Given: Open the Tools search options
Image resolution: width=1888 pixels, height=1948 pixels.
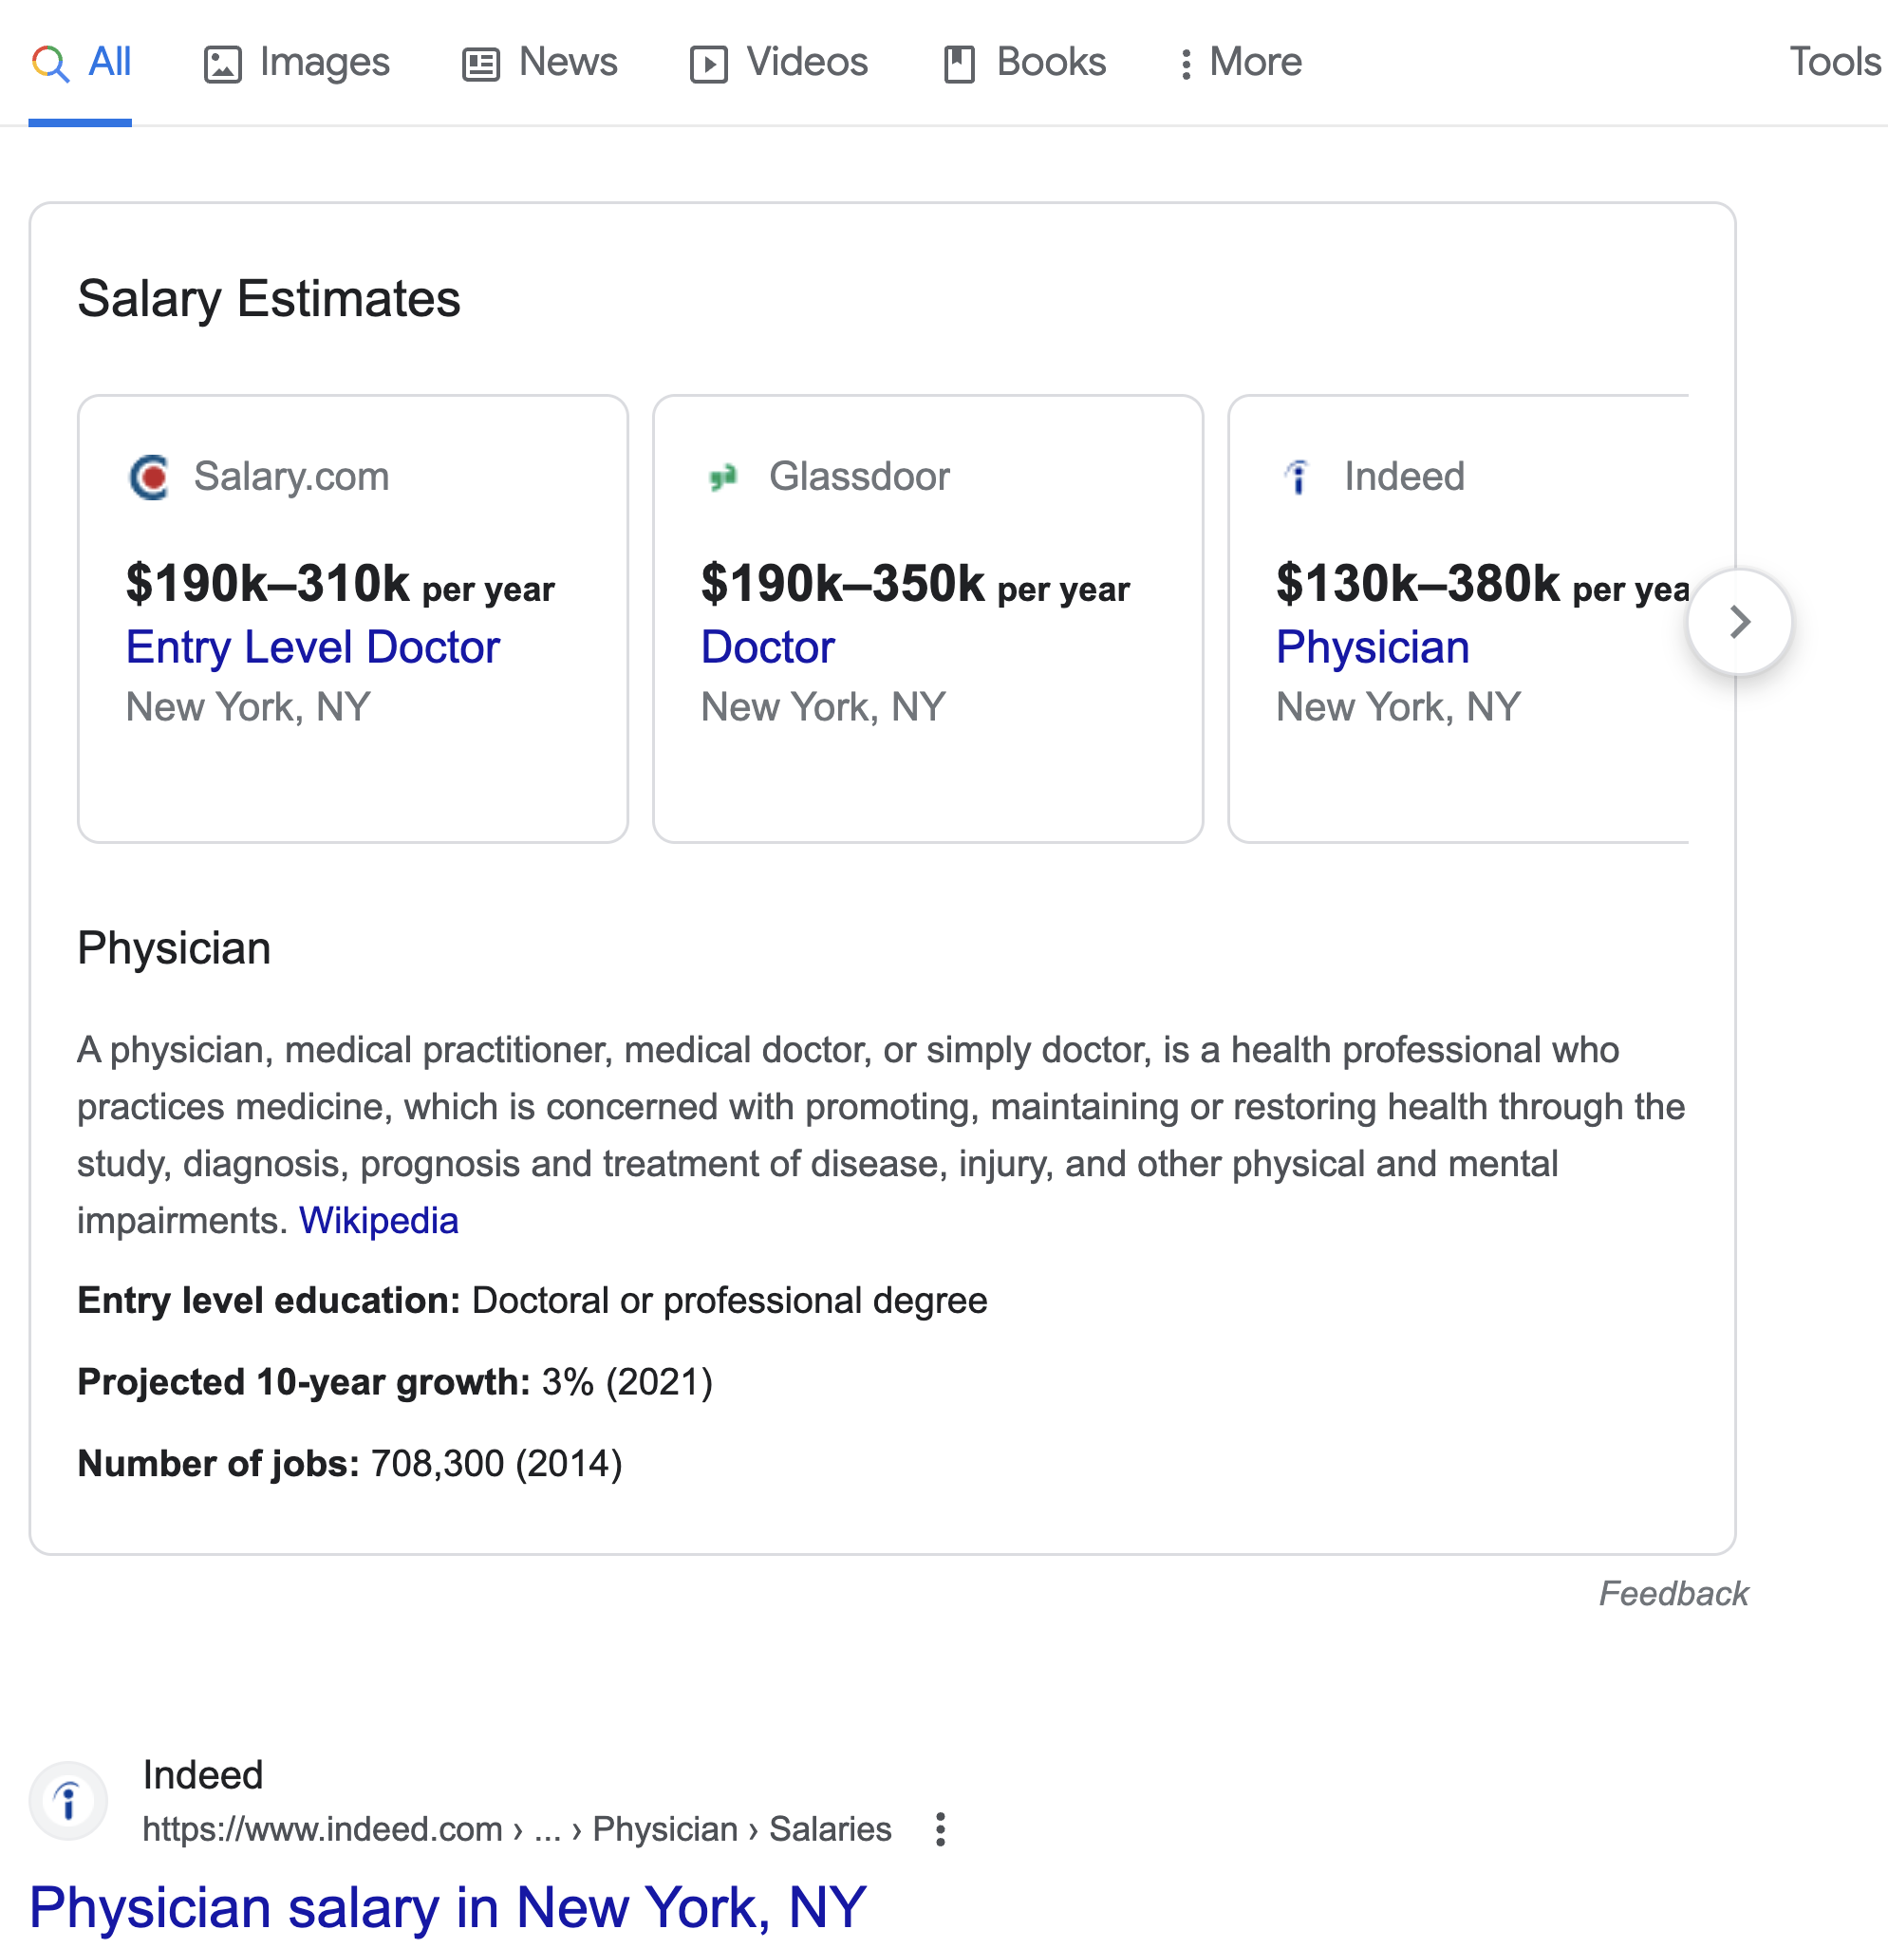Looking at the screenshot, I should (x=1834, y=63).
